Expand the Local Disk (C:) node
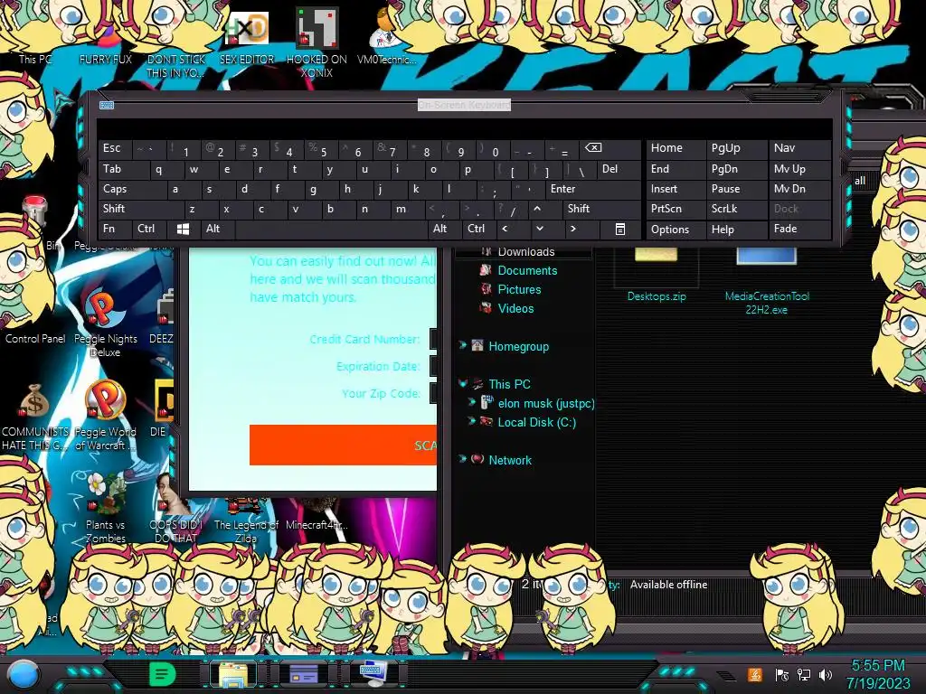This screenshot has width=926, height=694. point(472,421)
